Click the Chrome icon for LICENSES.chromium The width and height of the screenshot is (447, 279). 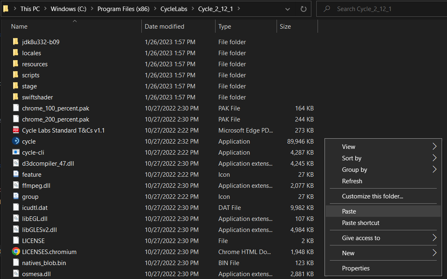pyautogui.click(x=16, y=252)
